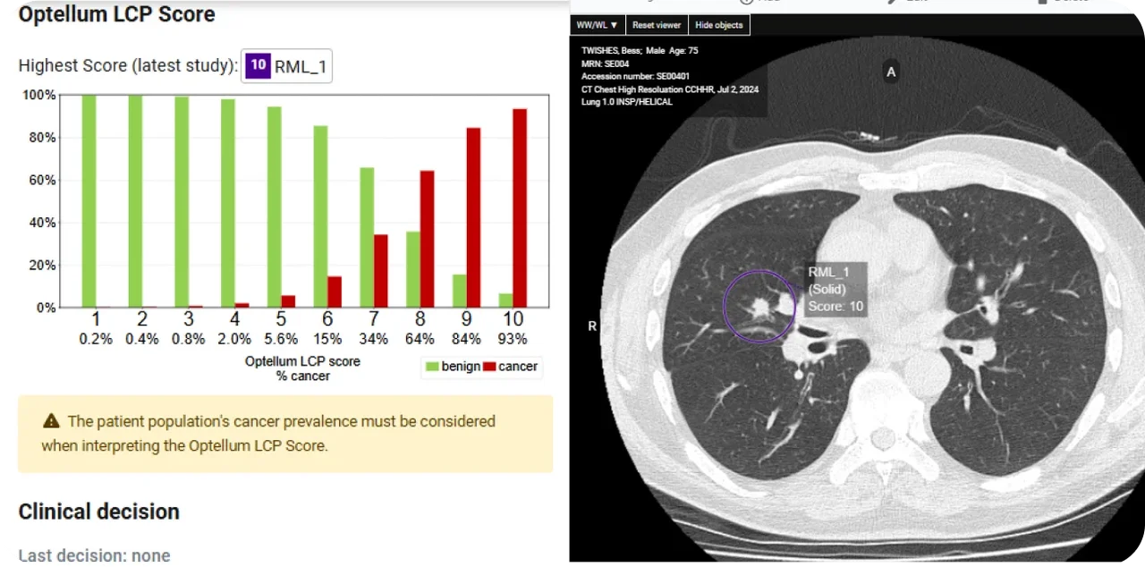Expand the RML_1 highest score selector
The height and width of the screenshot is (567, 1145).
click(x=286, y=65)
